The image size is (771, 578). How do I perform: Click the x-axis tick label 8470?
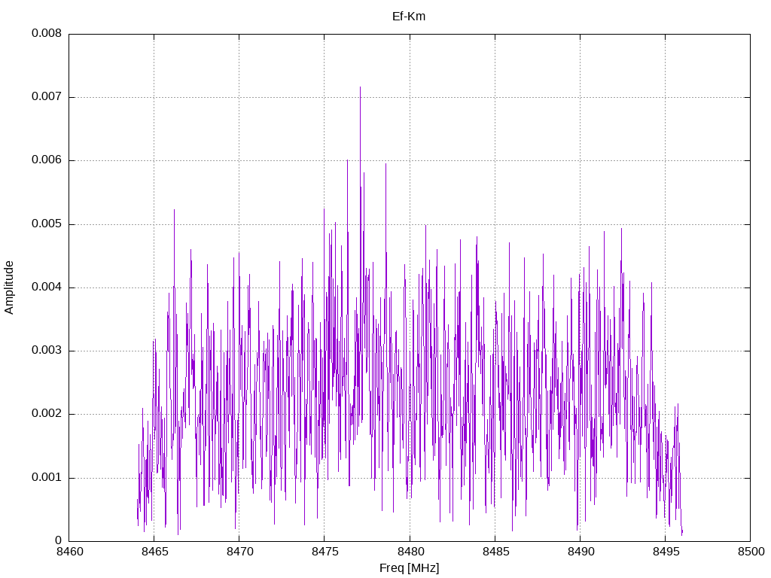239,552
